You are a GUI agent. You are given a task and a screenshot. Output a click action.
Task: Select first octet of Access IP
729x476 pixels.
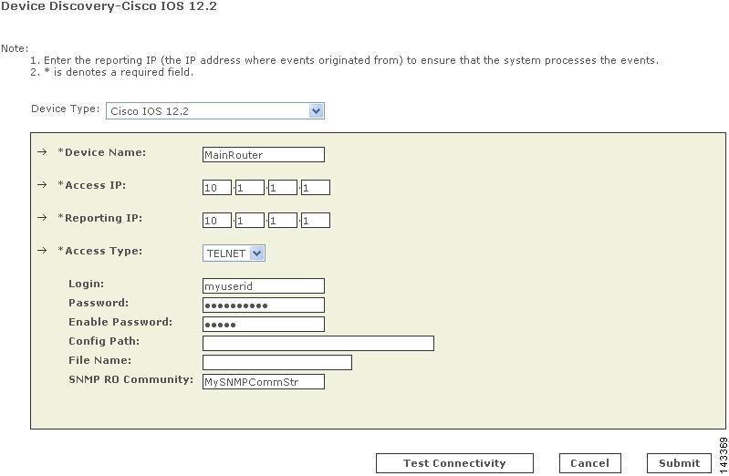tap(216, 188)
